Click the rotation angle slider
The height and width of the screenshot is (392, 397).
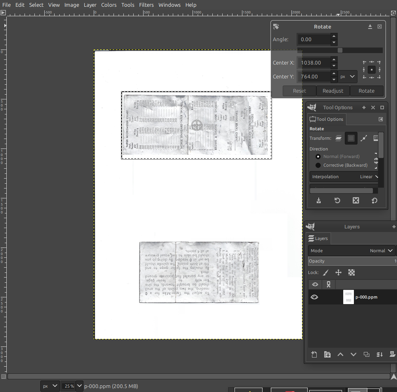(340, 50)
